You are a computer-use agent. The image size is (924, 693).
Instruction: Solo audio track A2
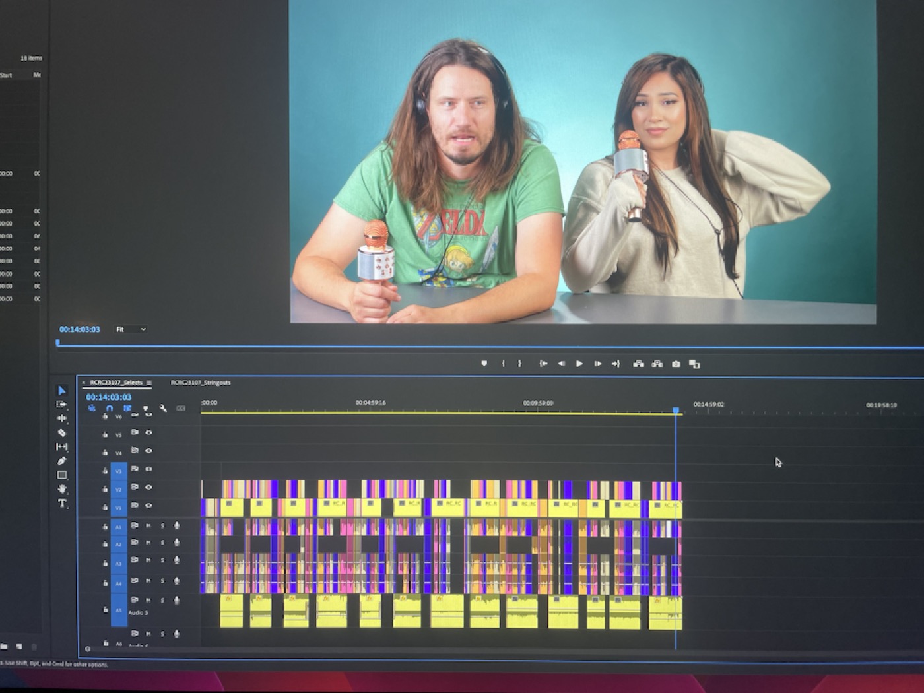162,543
